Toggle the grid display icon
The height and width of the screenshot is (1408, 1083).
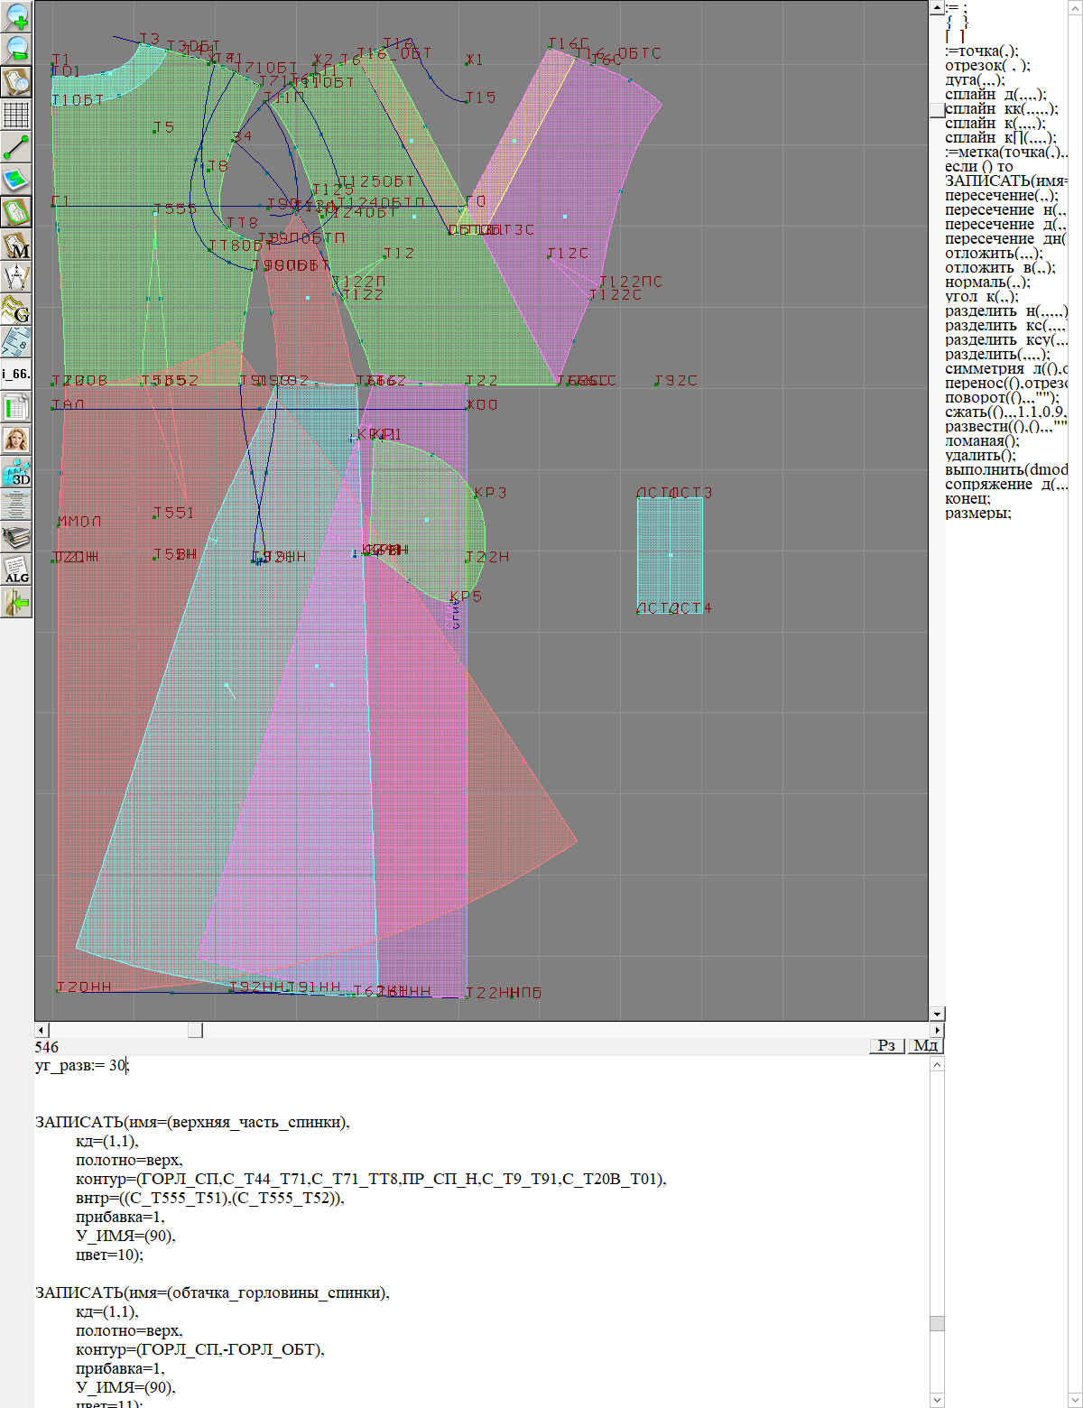[17, 114]
